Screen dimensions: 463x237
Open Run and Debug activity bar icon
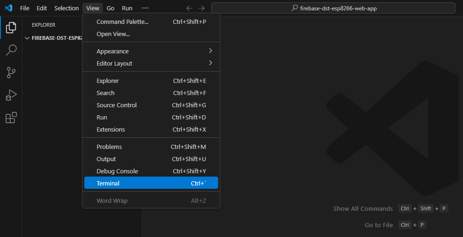(11, 95)
